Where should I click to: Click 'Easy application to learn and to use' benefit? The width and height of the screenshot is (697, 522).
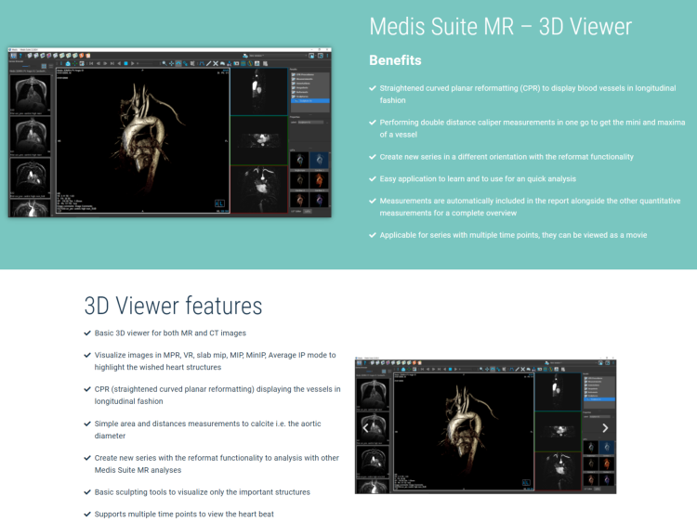tap(478, 178)
